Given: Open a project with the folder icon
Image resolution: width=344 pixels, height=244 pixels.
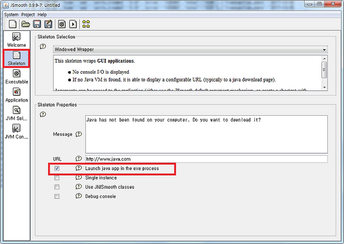Looking at the screenshot, I should pos(26,24).
